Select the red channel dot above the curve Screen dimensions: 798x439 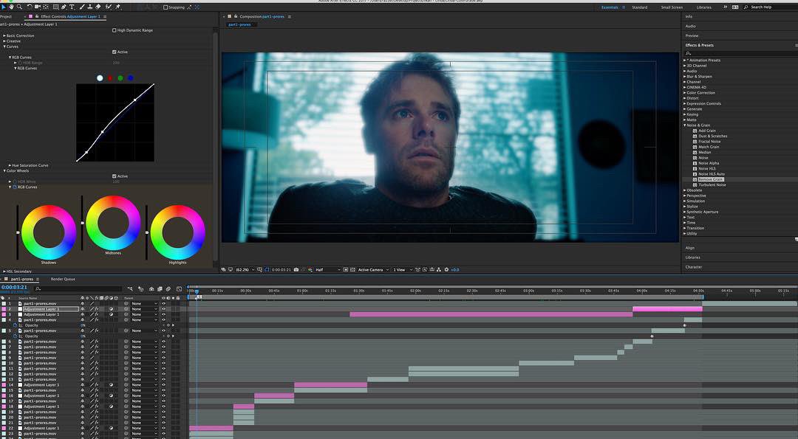pos(110,77)
